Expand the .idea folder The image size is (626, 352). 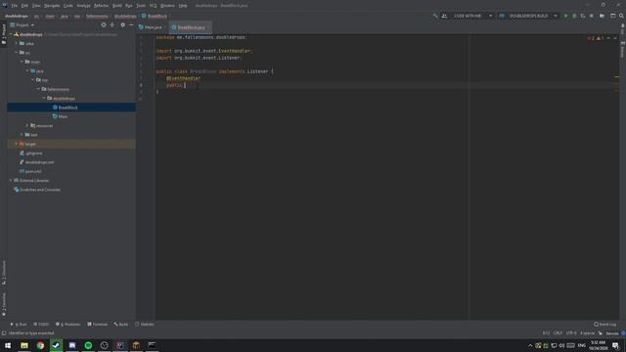click(x=17, y=43)
